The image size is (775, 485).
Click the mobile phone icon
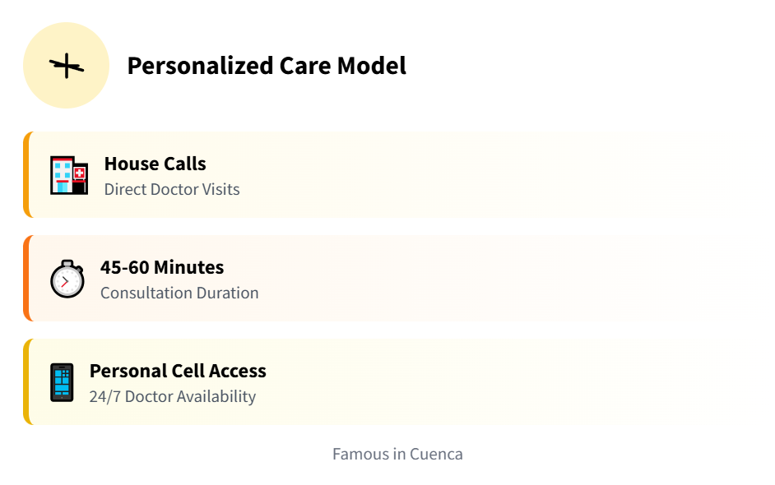pos(62,382)
